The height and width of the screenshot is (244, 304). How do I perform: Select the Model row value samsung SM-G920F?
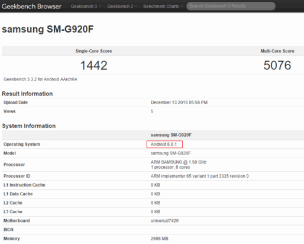(170, 153)
